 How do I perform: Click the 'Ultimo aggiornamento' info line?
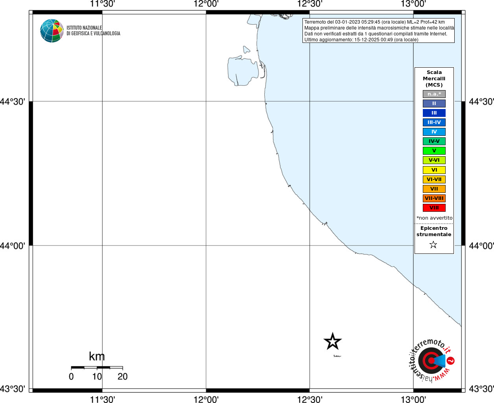point(361,40)
